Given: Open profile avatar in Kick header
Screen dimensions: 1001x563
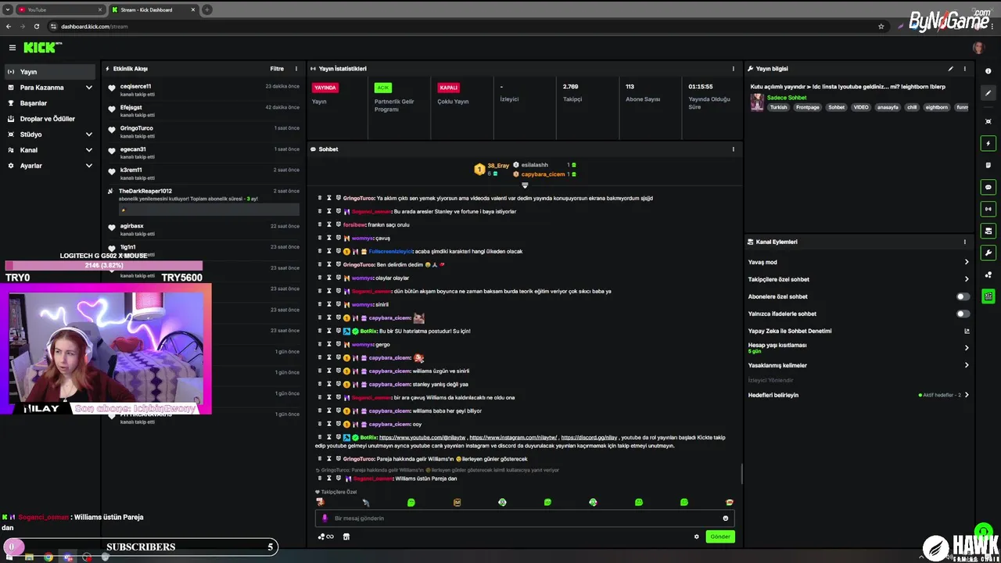Looking at the screenshot, I should [x=978, y=48].
